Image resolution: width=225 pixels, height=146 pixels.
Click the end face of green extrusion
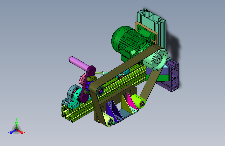coord(67,113)
